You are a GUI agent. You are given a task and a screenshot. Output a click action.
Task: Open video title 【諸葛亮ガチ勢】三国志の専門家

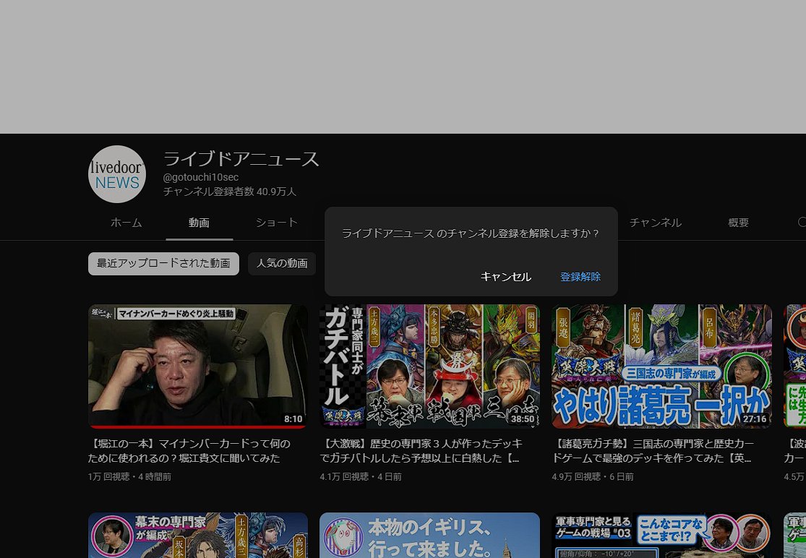653,450
